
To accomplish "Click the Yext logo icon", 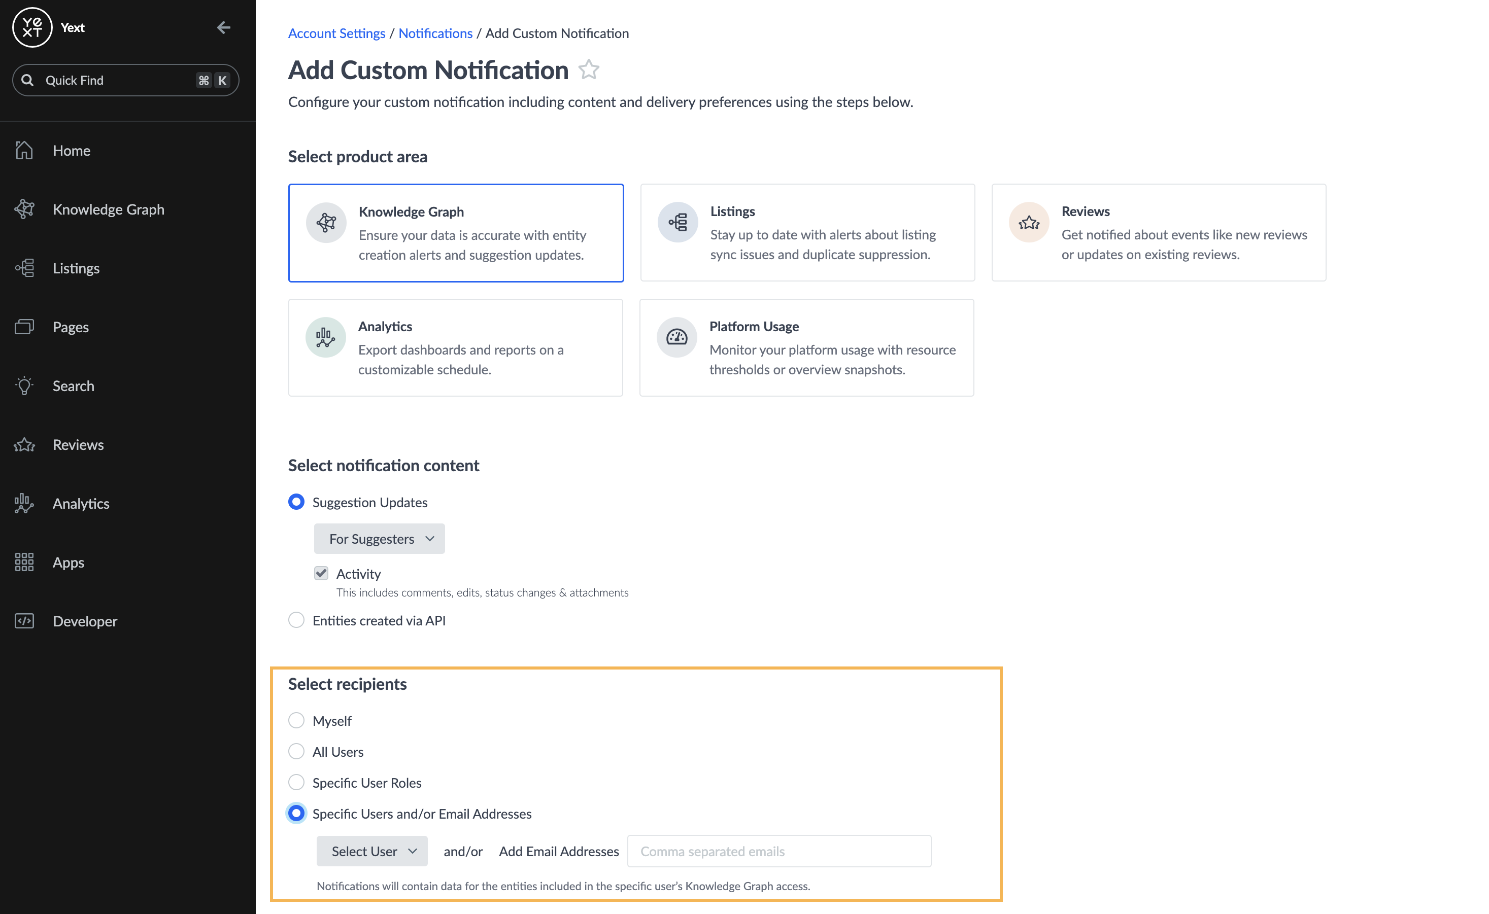I will coord(32,27).
